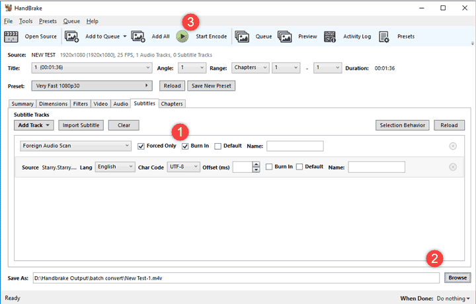Click the Offset (ms) input field

pyautogui.click(x=243, y=167)
